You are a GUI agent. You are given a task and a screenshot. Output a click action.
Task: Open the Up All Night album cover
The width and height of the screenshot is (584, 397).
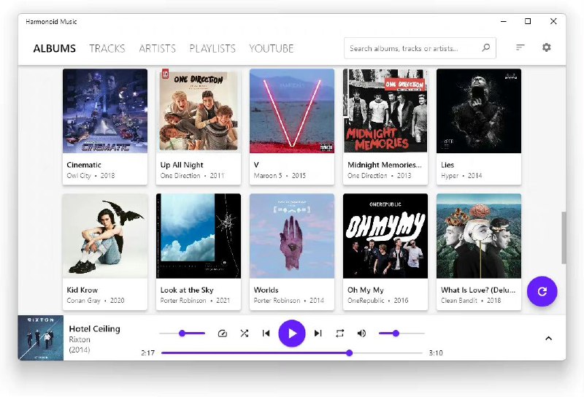click(x=199, y=111)
